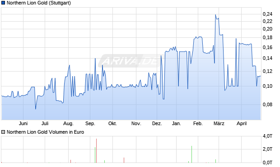
Task: Click the 'Northern Lion Gold Volumen in Euro' label
Action: pos(45,132)
